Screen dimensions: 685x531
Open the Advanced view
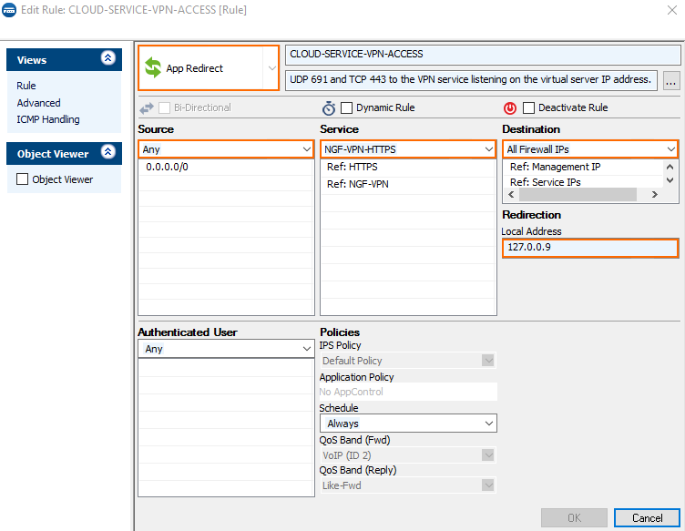pos(39,103)
